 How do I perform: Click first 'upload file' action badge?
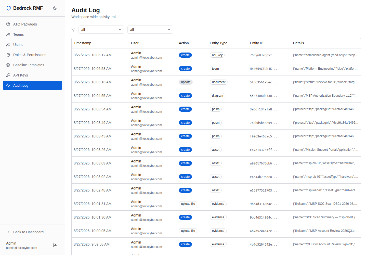188,204
